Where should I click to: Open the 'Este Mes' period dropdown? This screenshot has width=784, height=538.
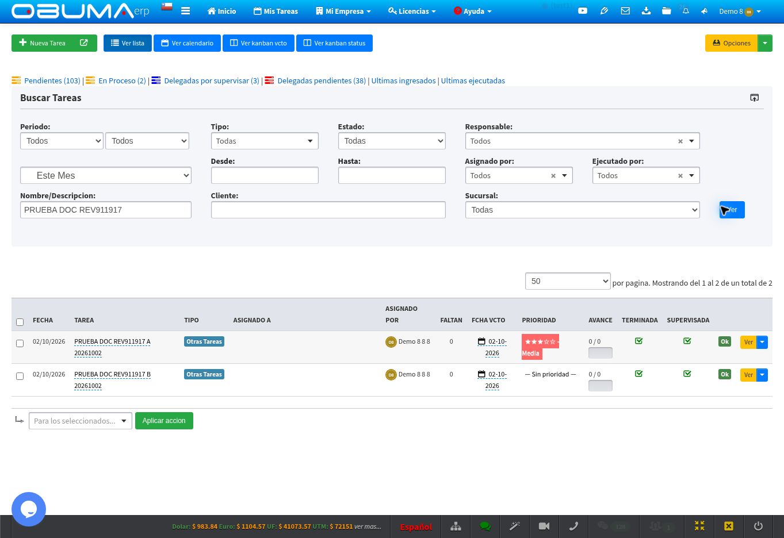point(106,175)
